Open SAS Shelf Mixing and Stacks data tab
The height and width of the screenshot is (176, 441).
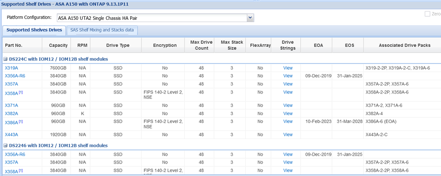[102, 30]
